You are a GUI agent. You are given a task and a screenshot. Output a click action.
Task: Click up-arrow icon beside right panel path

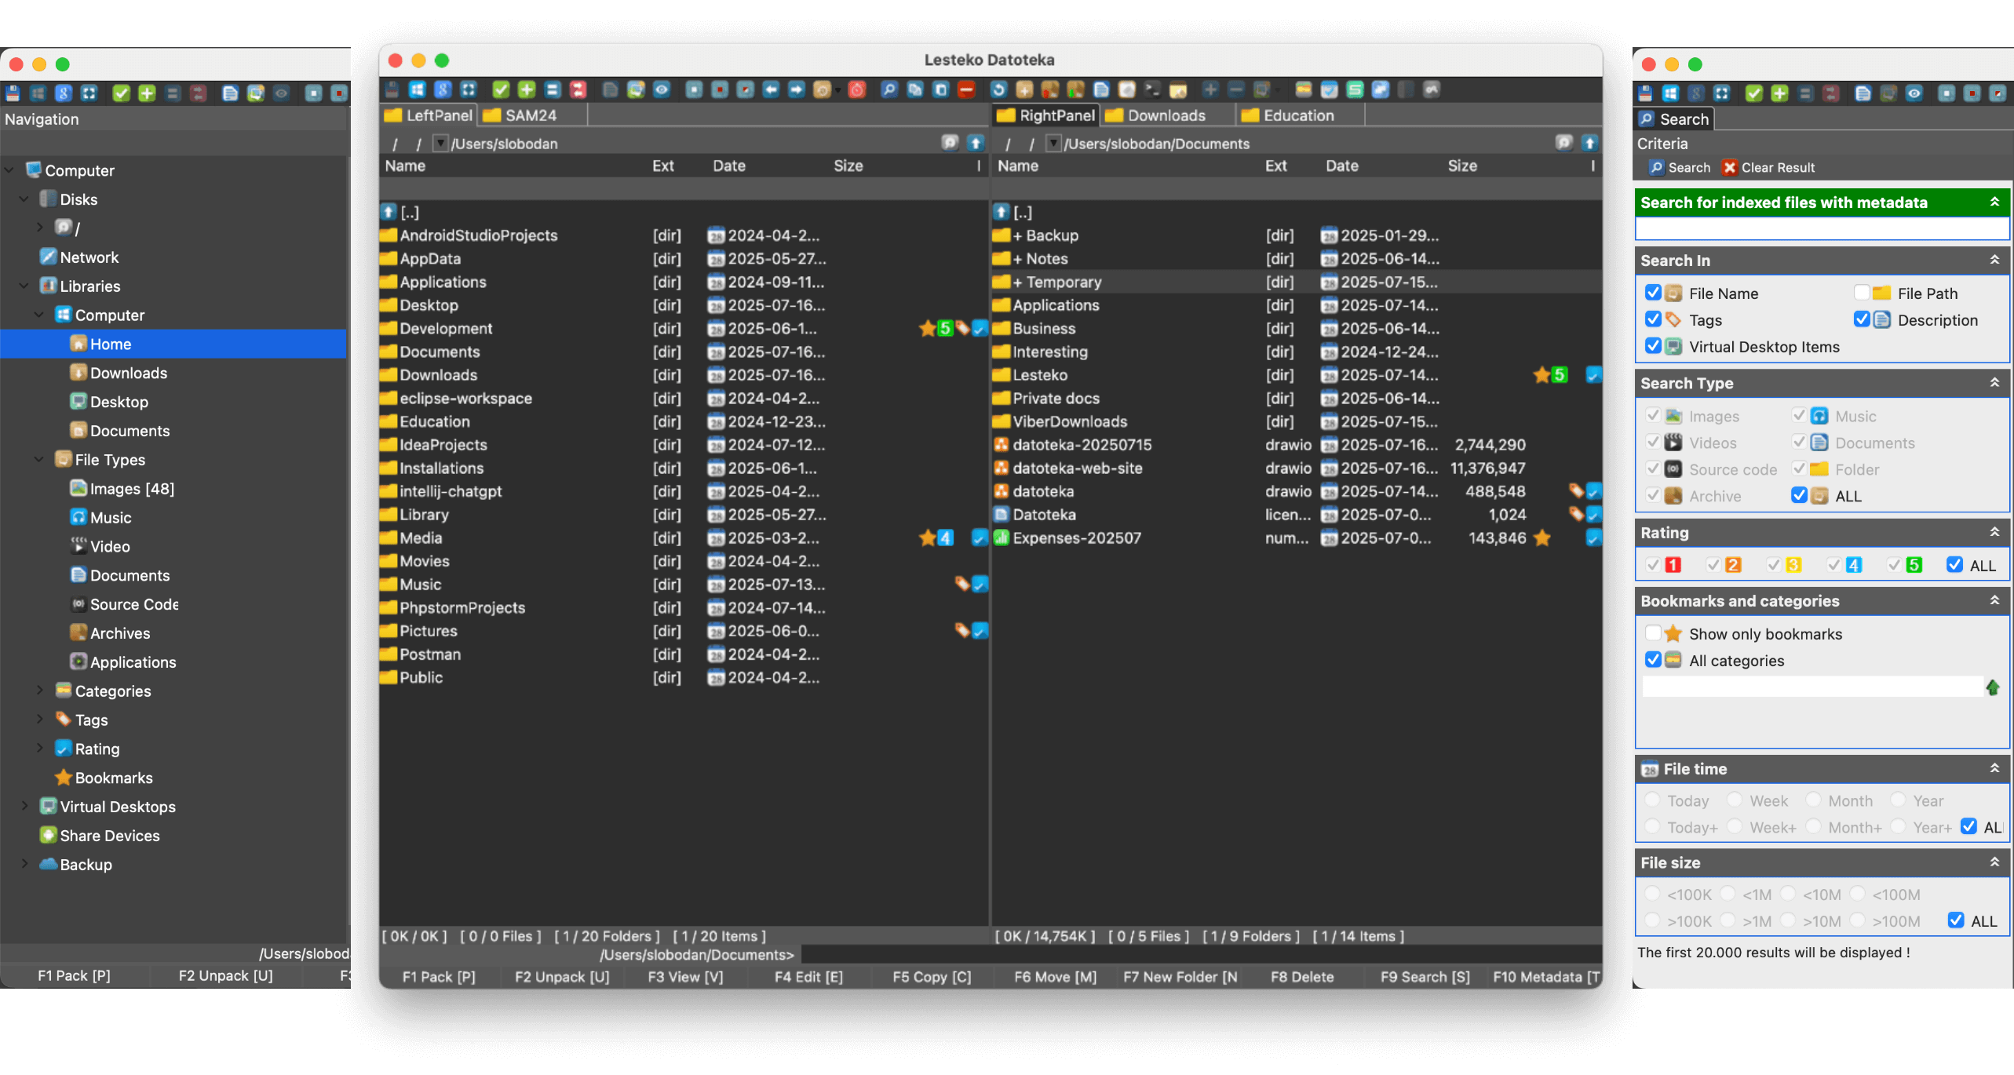click(1589, 143)
